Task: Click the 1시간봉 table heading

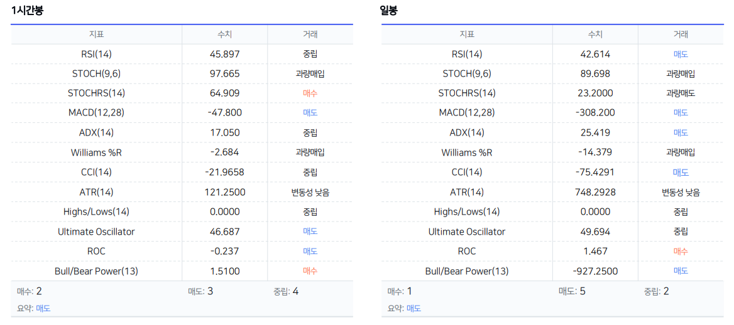Action: coord(27,11)
